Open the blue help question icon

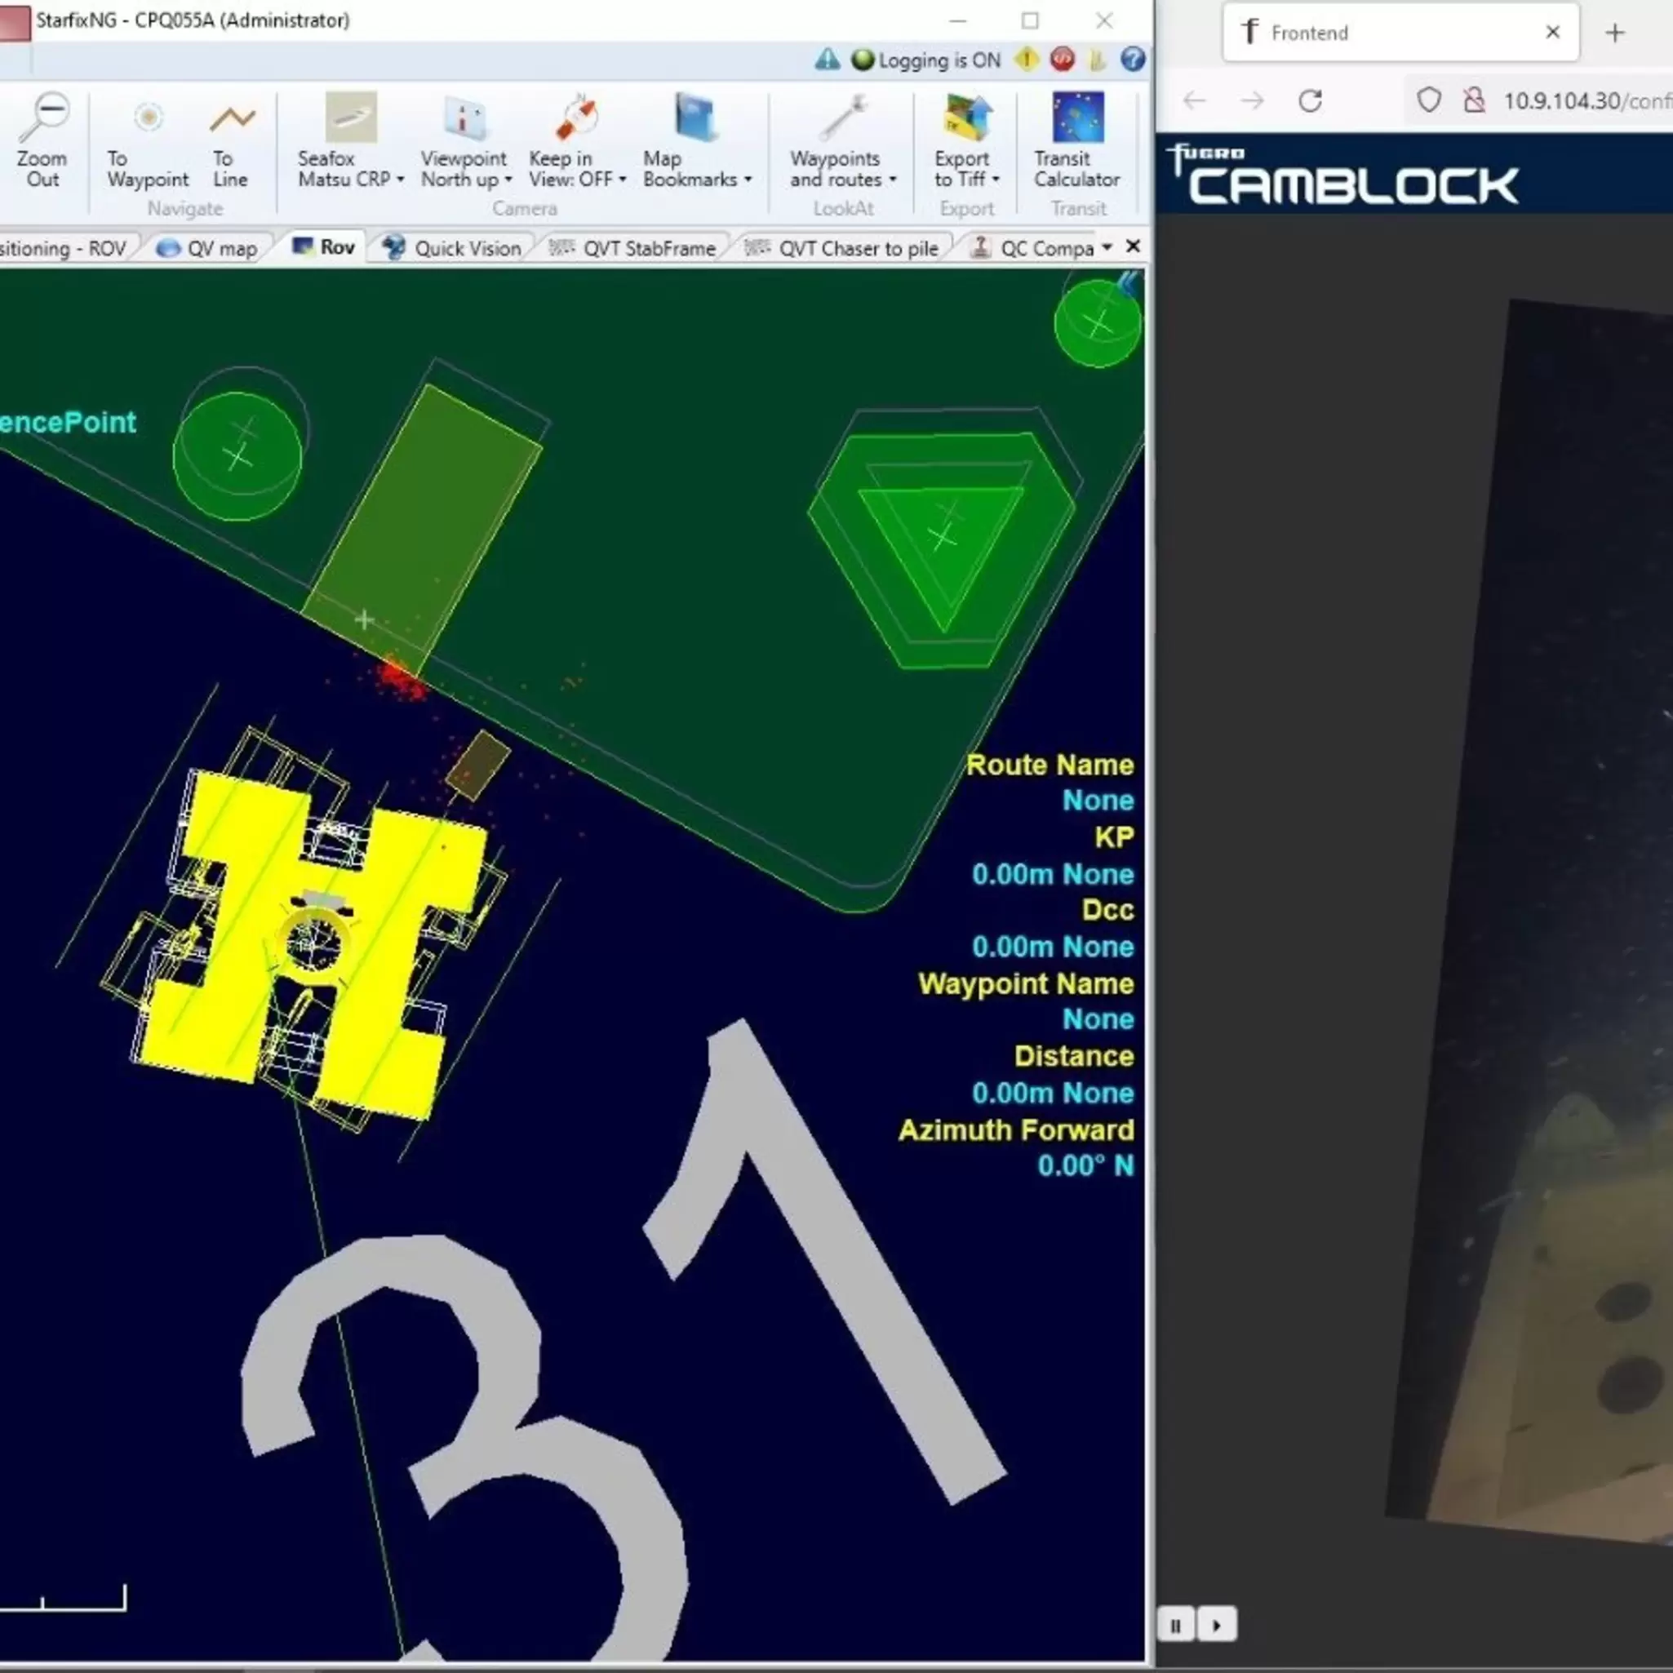(1133, 59)
